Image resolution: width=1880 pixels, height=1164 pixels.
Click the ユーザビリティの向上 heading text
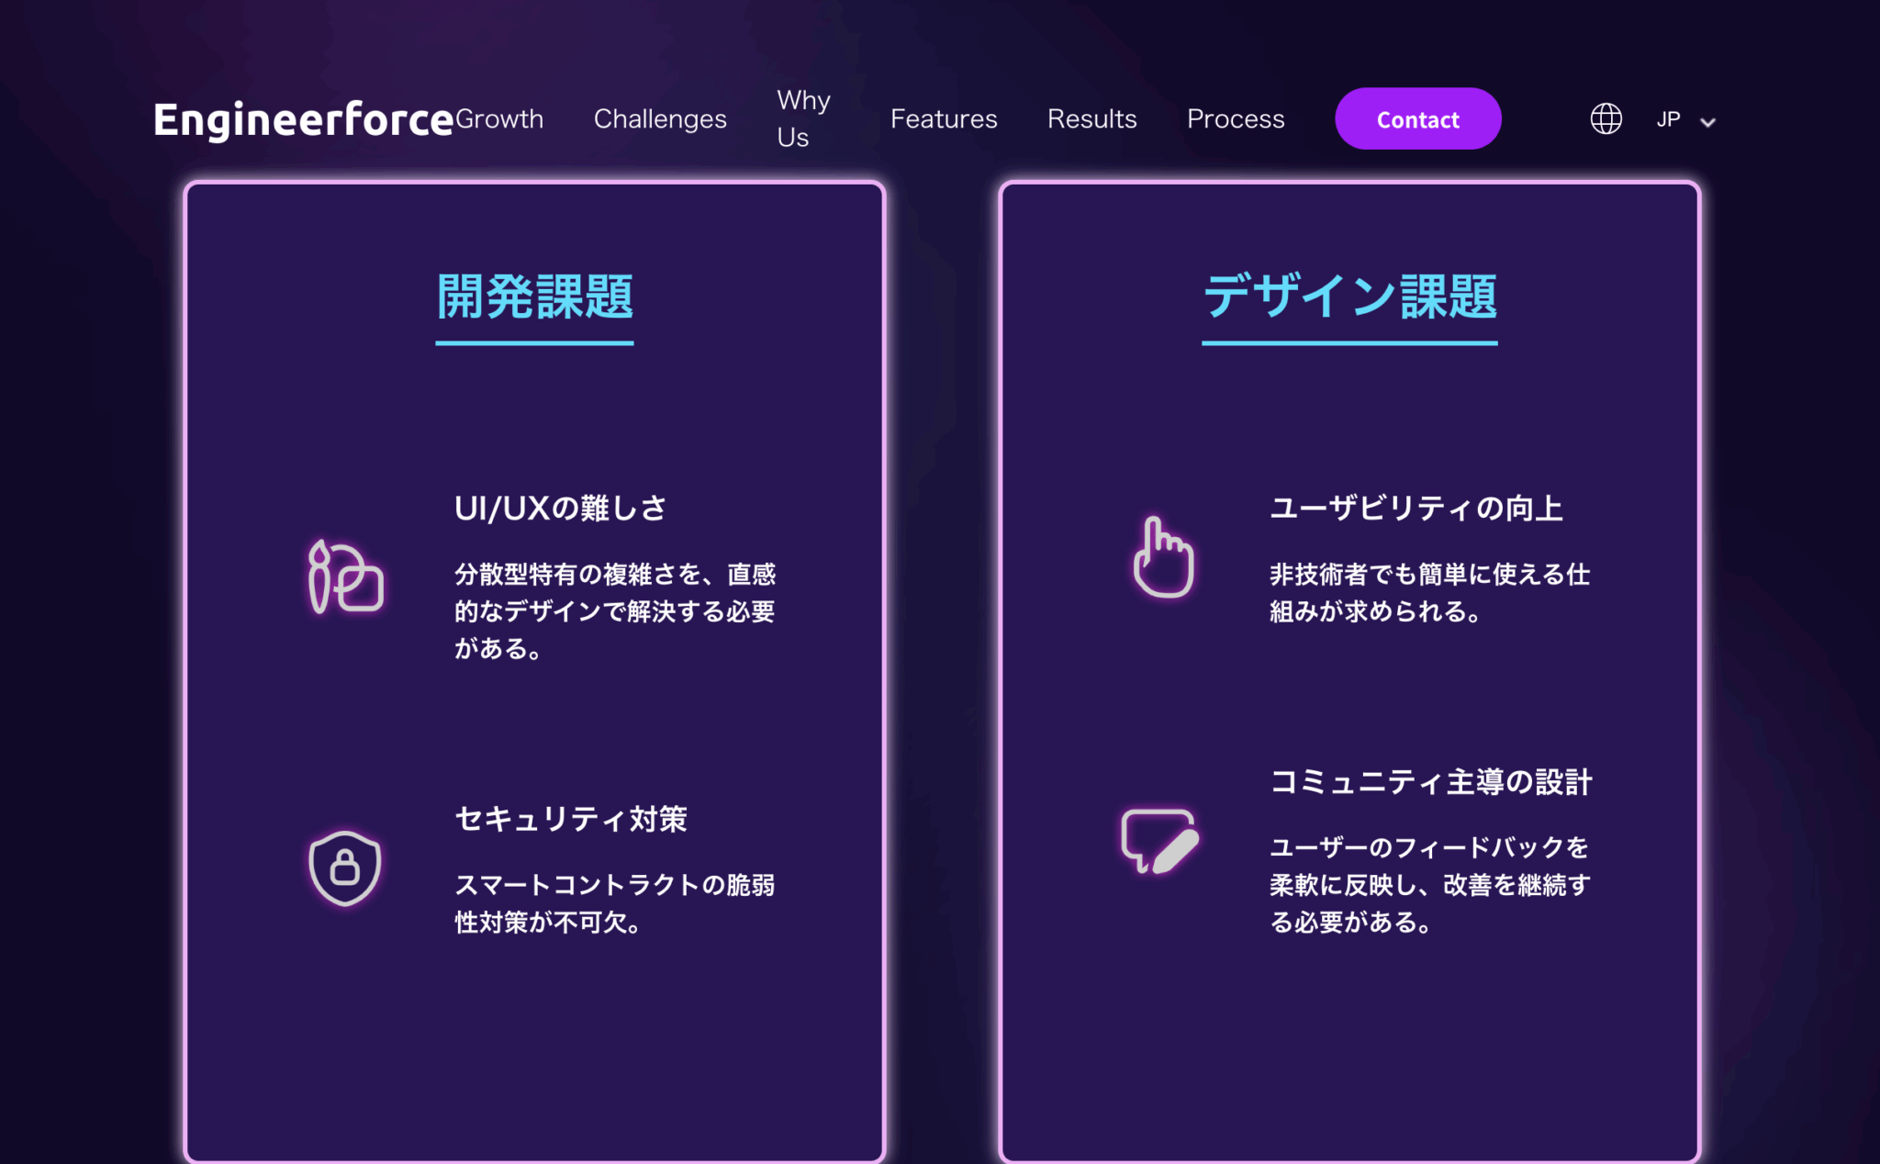pos(1416,509)
